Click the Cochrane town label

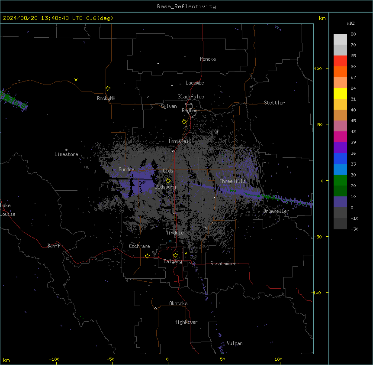[139, 246]
